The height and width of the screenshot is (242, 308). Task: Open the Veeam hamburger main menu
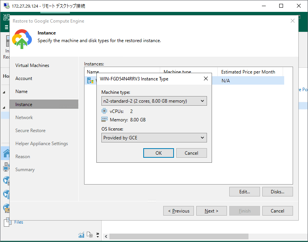pyautogui.click(x=6, y=27)
